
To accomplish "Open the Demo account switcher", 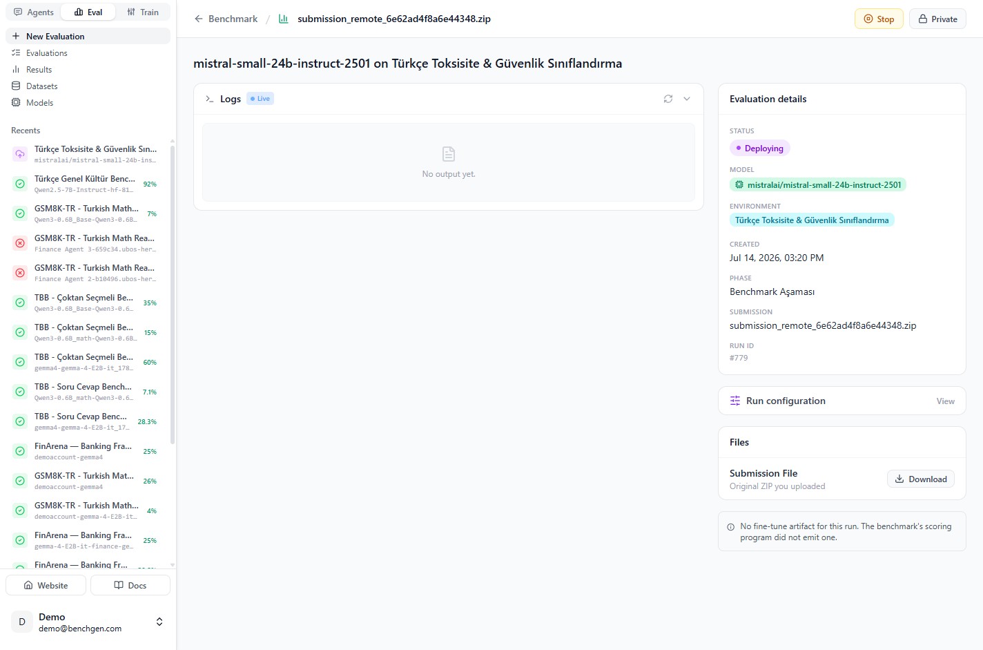I will (x=88, y=622).
